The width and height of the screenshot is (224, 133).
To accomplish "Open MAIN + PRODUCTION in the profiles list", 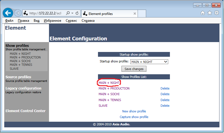I will click(x=114, y=88).
